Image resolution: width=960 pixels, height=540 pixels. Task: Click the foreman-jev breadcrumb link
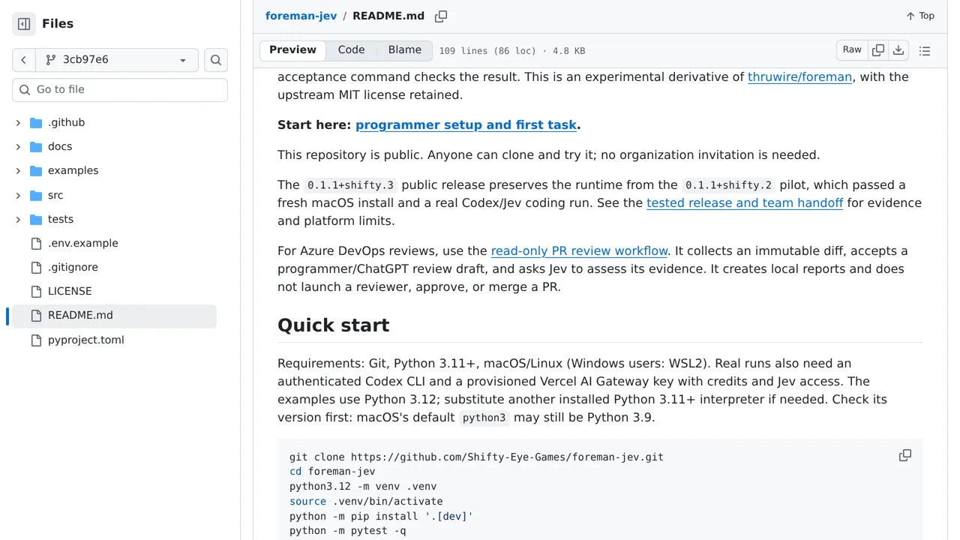301,16
